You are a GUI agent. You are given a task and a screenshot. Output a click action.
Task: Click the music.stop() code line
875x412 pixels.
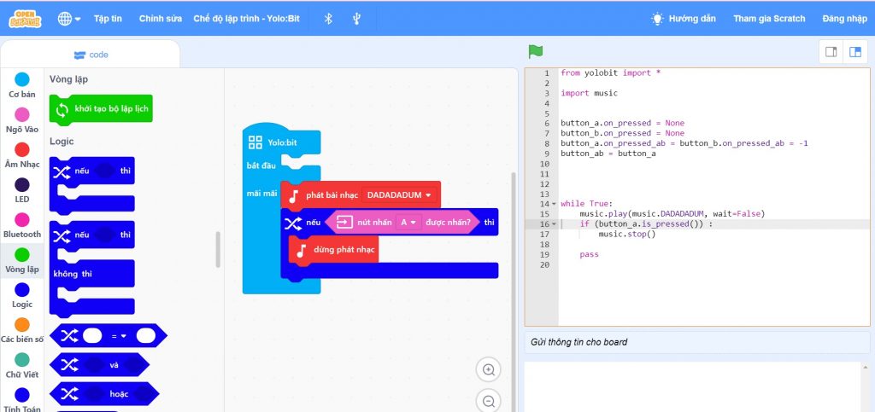pyautogui.click(x=626, y=235)
